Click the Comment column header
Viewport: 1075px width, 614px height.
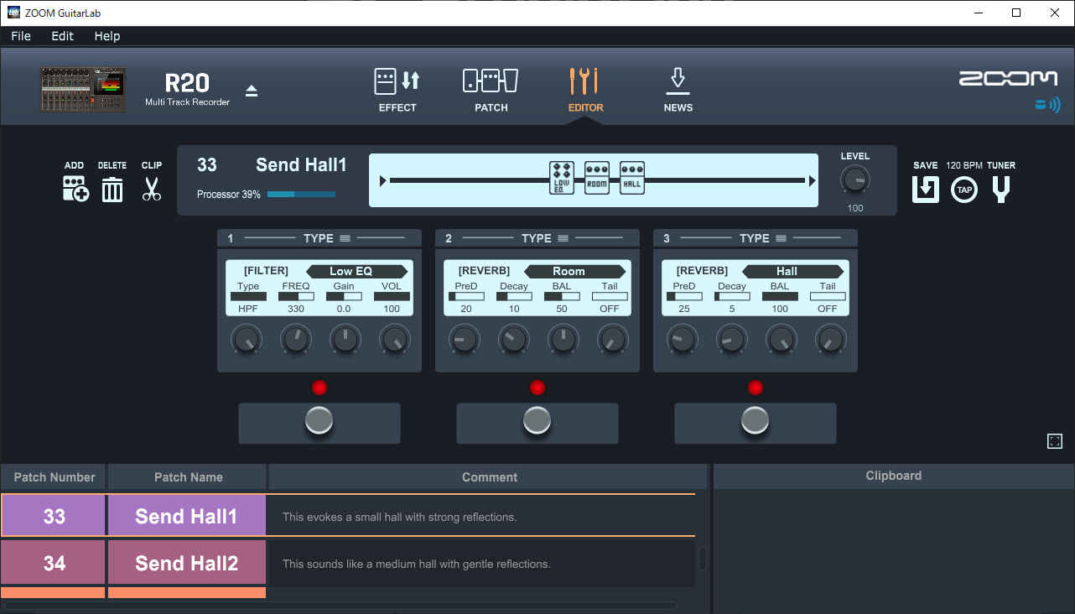pyautogui.click(x=490, y=477)
